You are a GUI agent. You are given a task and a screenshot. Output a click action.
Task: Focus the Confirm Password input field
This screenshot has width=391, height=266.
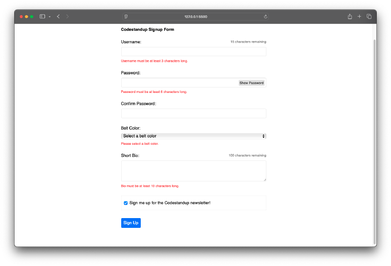click(194, 113)
